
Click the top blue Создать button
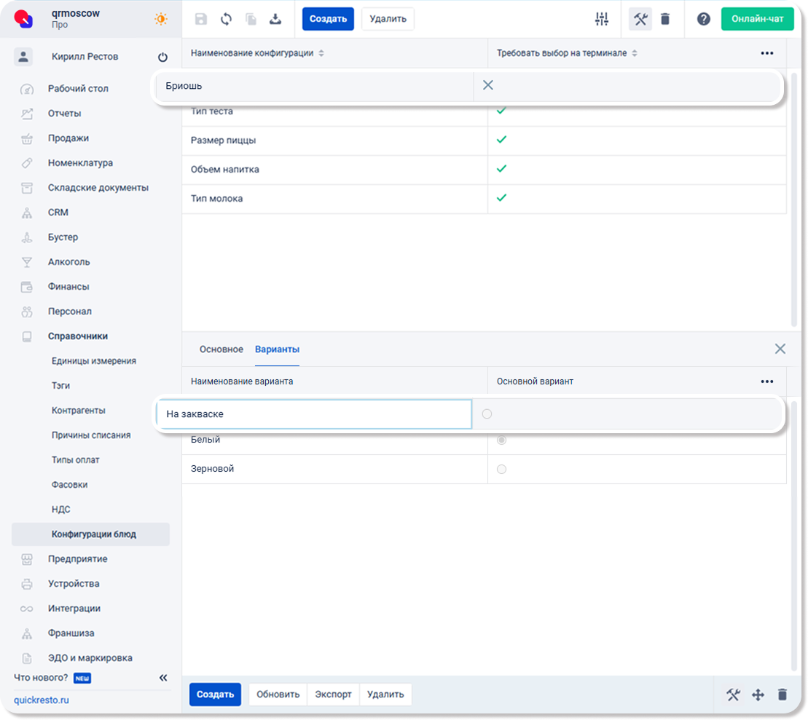(328, 19)
